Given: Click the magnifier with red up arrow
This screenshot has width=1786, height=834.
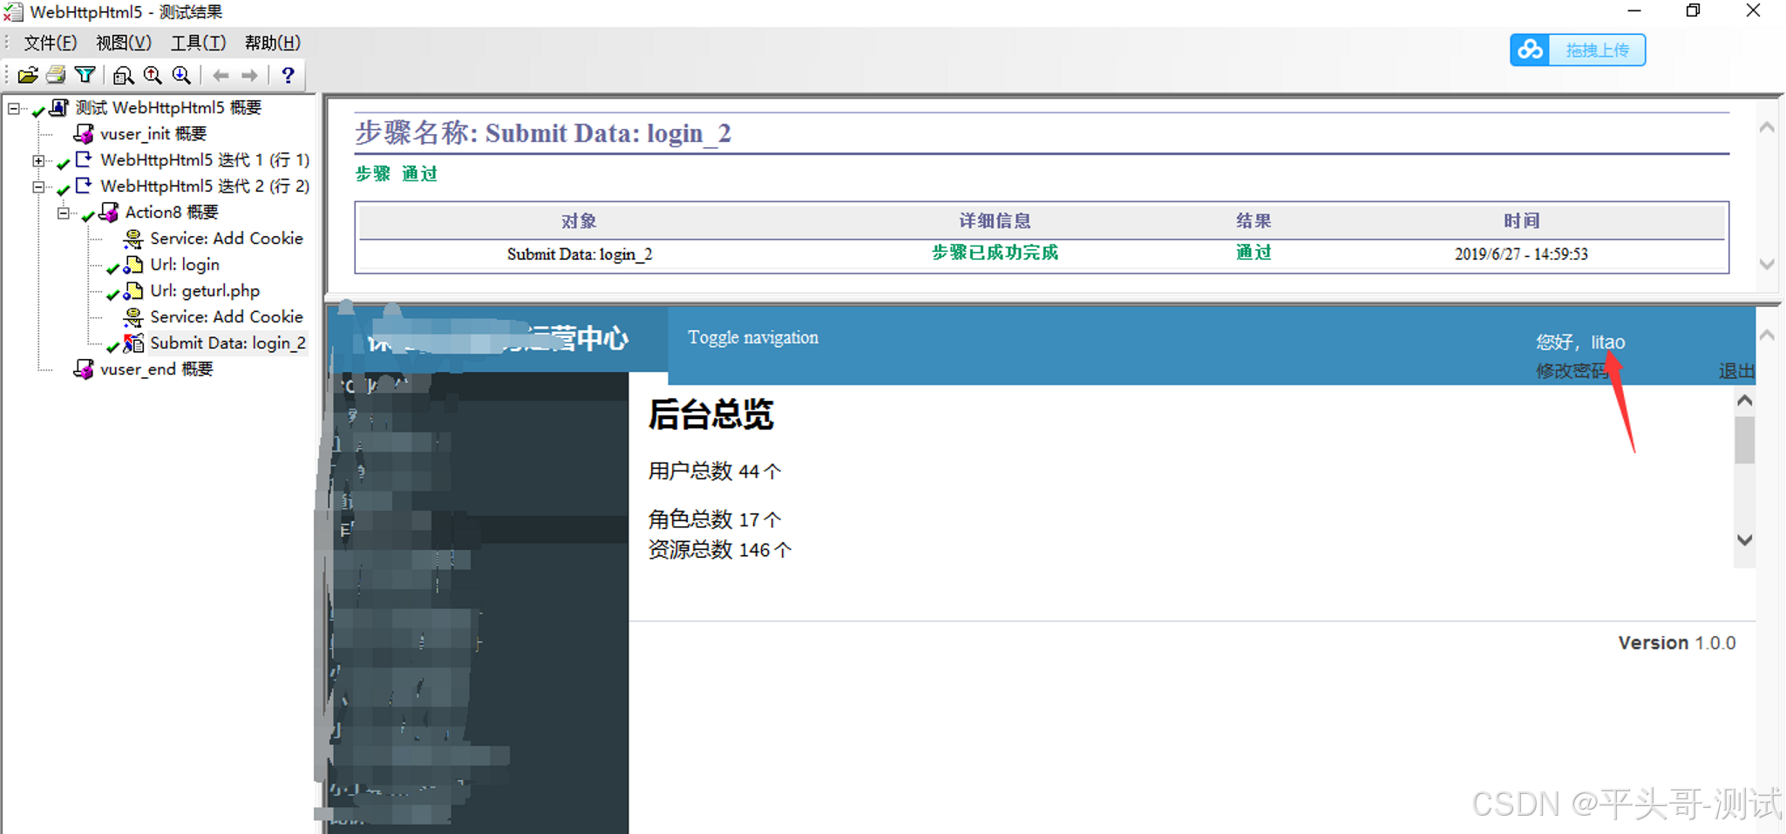Looking at the screenshot, I should tap(153, 76).
